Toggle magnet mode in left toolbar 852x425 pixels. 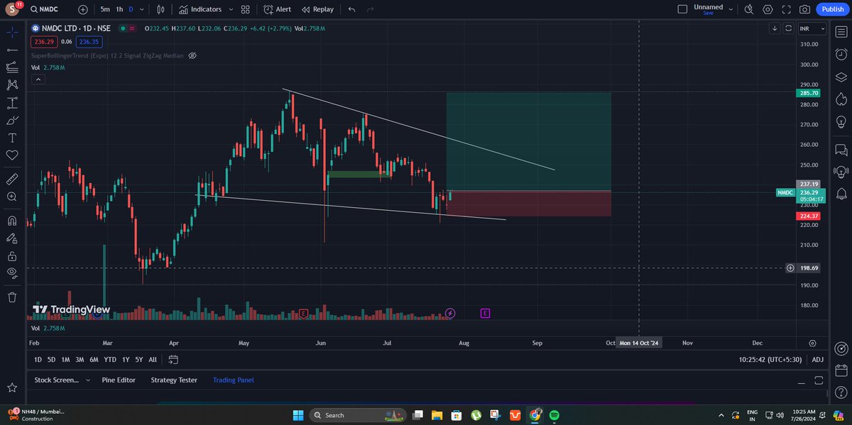[x=12, y=220]
